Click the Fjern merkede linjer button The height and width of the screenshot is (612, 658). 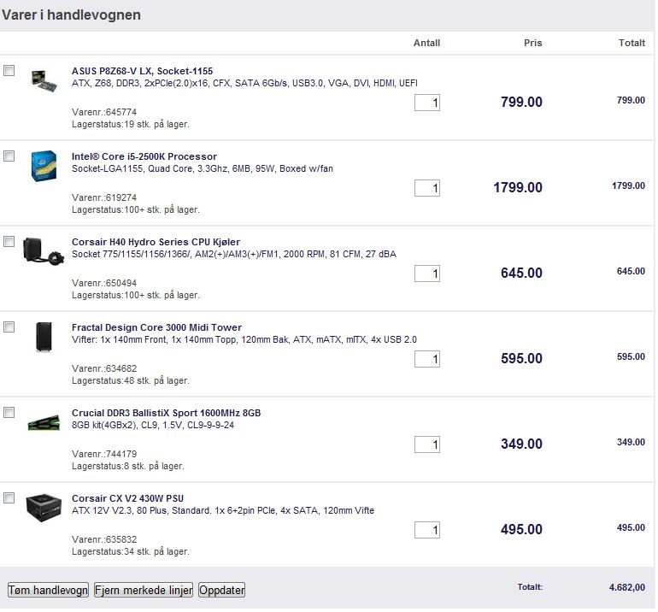pos(144,590)
